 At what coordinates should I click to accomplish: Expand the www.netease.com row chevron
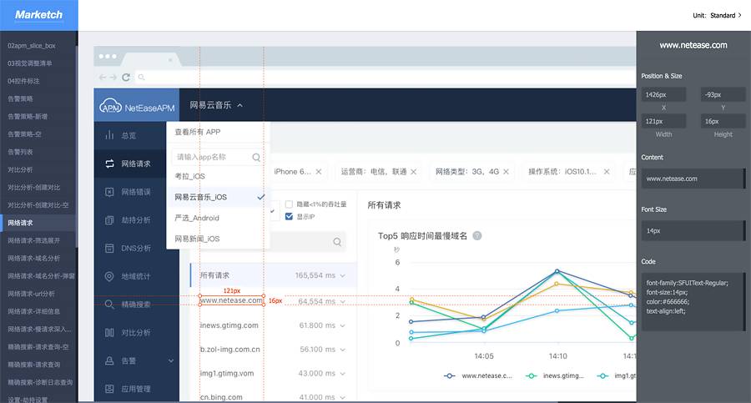[x=342, y=301]
